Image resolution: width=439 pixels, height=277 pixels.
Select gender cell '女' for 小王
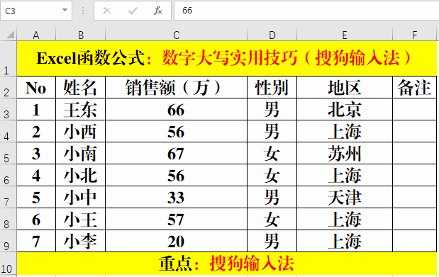click(x=272, y=219)
